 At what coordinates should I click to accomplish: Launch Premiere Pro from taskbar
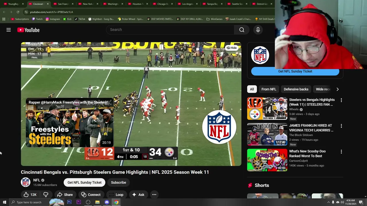[79, 202]
